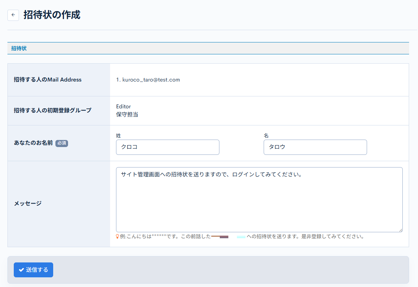The width and height of the screenshot is (418, 287).
Task: Click the textarea resize handle at bottom-right corner
Action: (401, 230)
